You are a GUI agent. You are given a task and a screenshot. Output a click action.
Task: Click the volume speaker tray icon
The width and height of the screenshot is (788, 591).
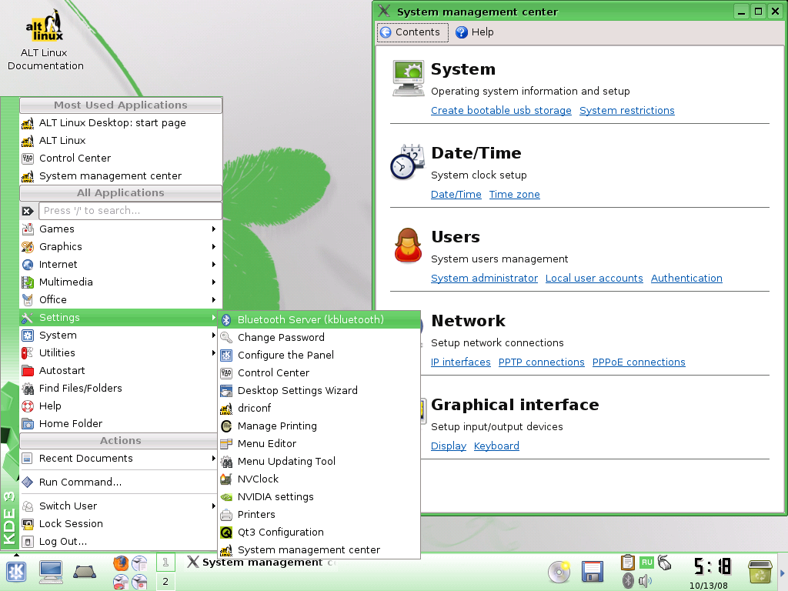point(645,581)
